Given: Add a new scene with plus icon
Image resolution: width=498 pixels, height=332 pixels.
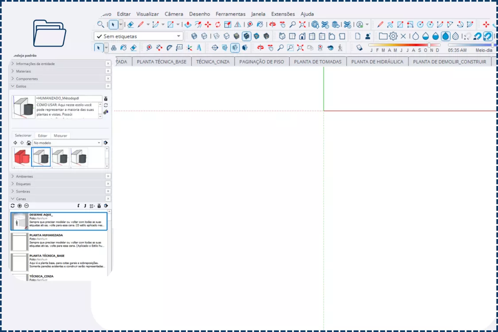Looking at the screenshot, I should click(19, 206).
